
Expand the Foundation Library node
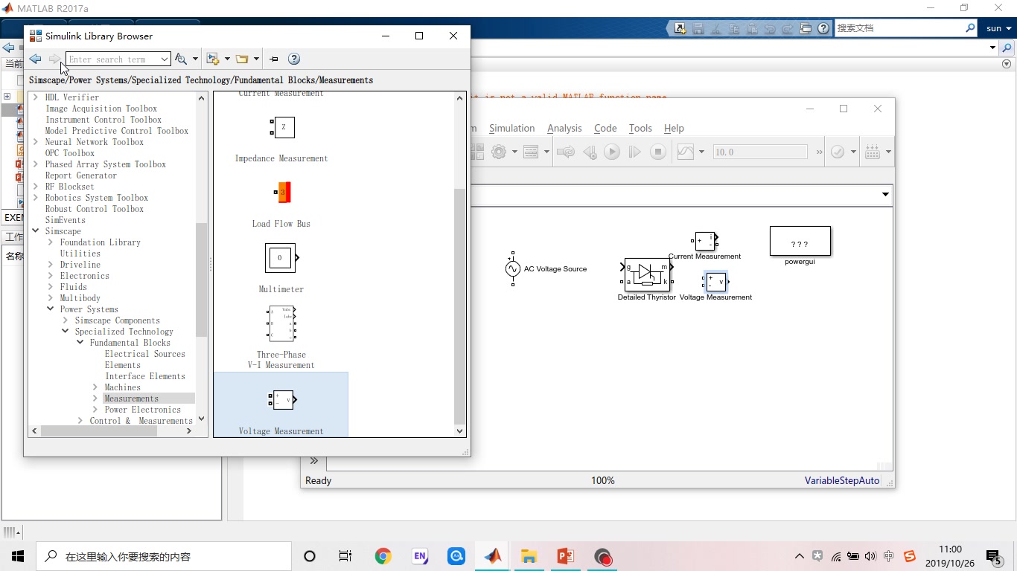(51, 242)
